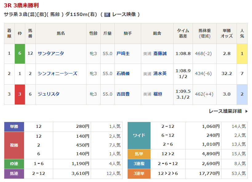Click the 3連複 label cell
The image size is (252, 182).
[139, 164]
